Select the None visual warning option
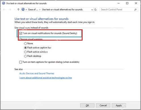This screenshot has width=141, height=110. pos(25,43)
